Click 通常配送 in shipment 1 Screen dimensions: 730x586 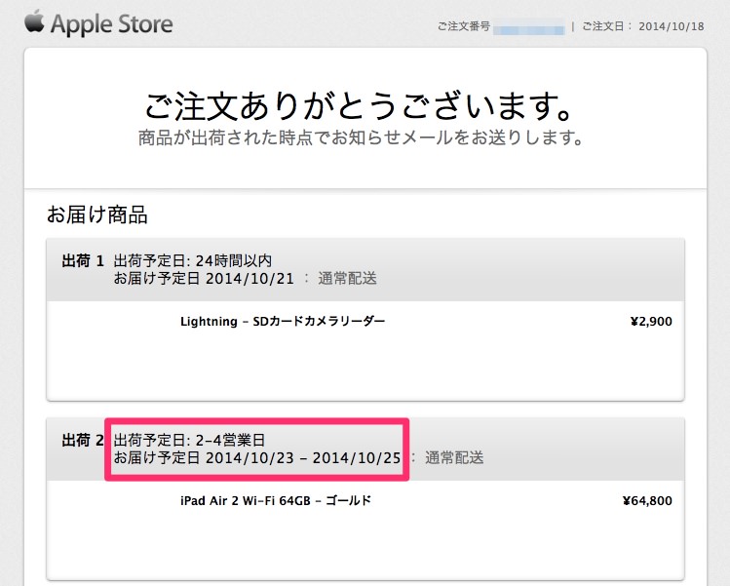pos(347,279)
